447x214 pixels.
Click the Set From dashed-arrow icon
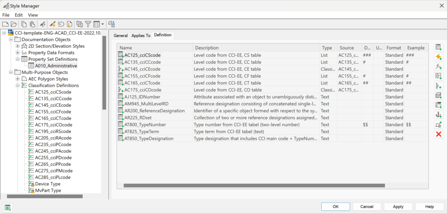click(61, 24)
